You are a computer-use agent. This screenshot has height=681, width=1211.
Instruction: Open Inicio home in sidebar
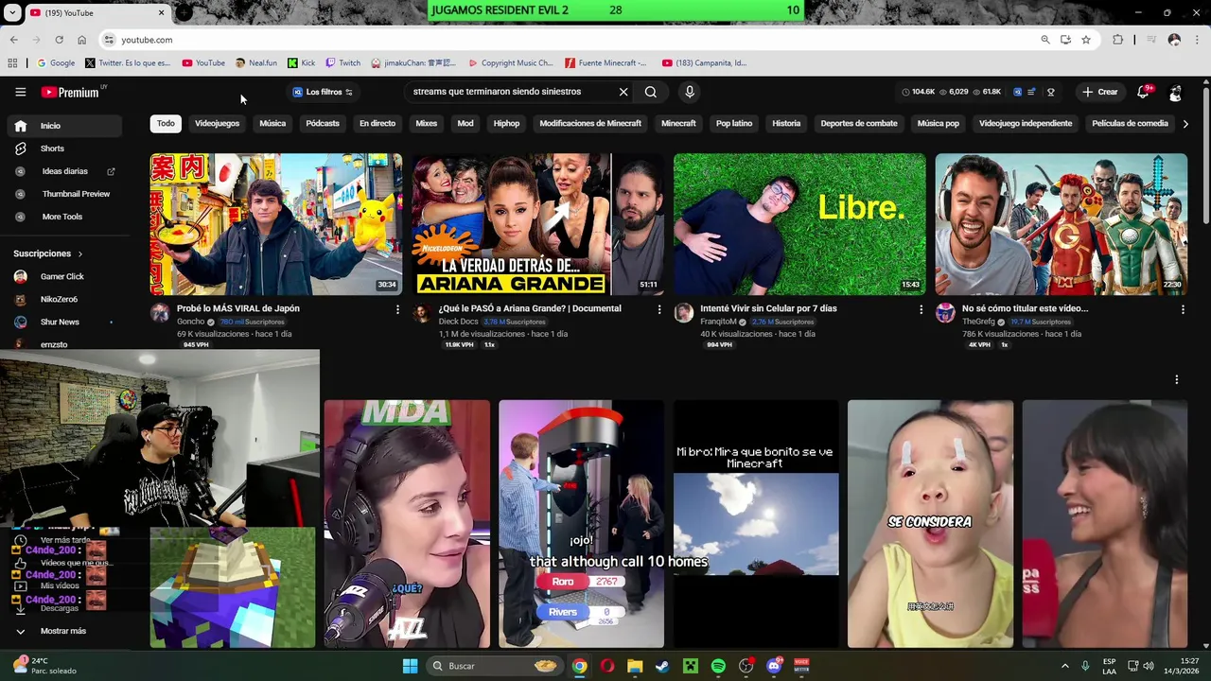[64, 126]
